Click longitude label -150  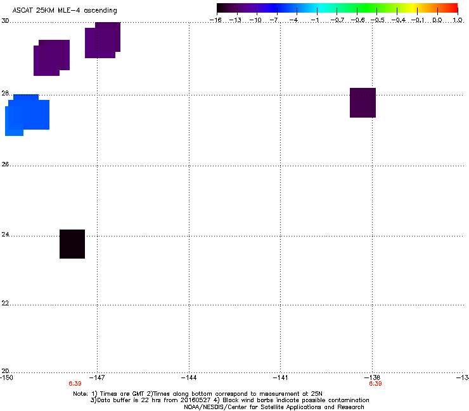tap(6, 377)
